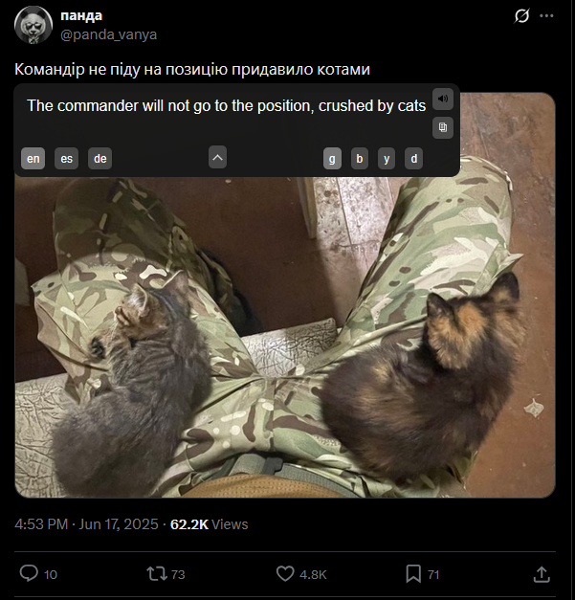
Task: Open the @panda_vanya profile handle
Action: click(109, 34)
